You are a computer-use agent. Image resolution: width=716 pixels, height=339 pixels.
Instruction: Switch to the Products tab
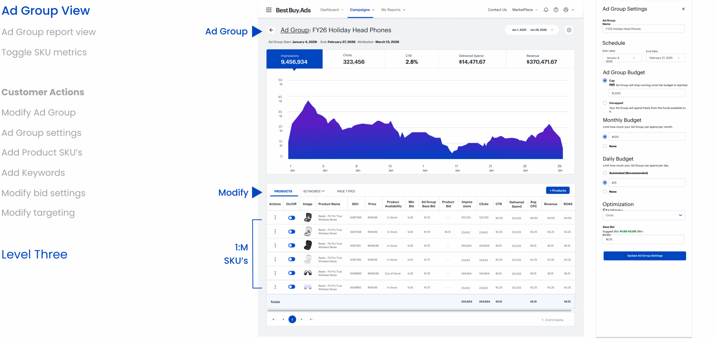click(x=283, y=191)
